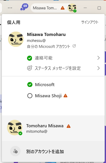Select the Misawa Shoji organization radio button
Image resolution: width=106 pixels, height=163 pixels.
[30, 96]
